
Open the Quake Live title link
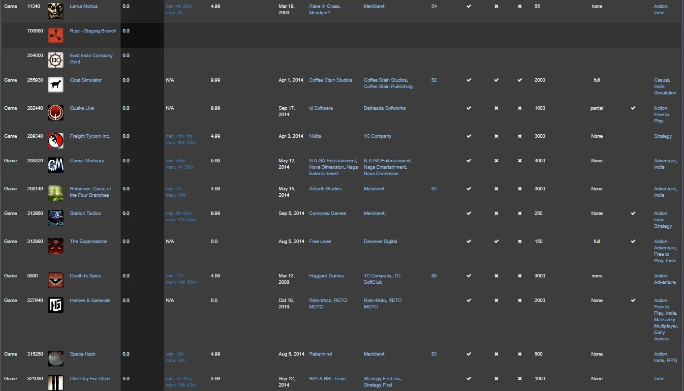[82, 108]
